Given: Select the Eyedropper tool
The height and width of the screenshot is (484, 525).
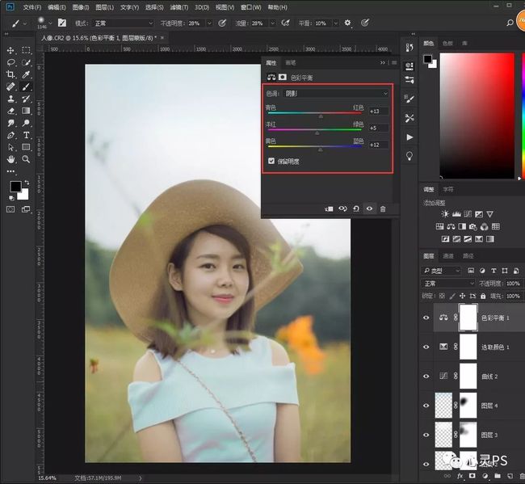Looking at the screenshot, I should click(x=26, y=74).
